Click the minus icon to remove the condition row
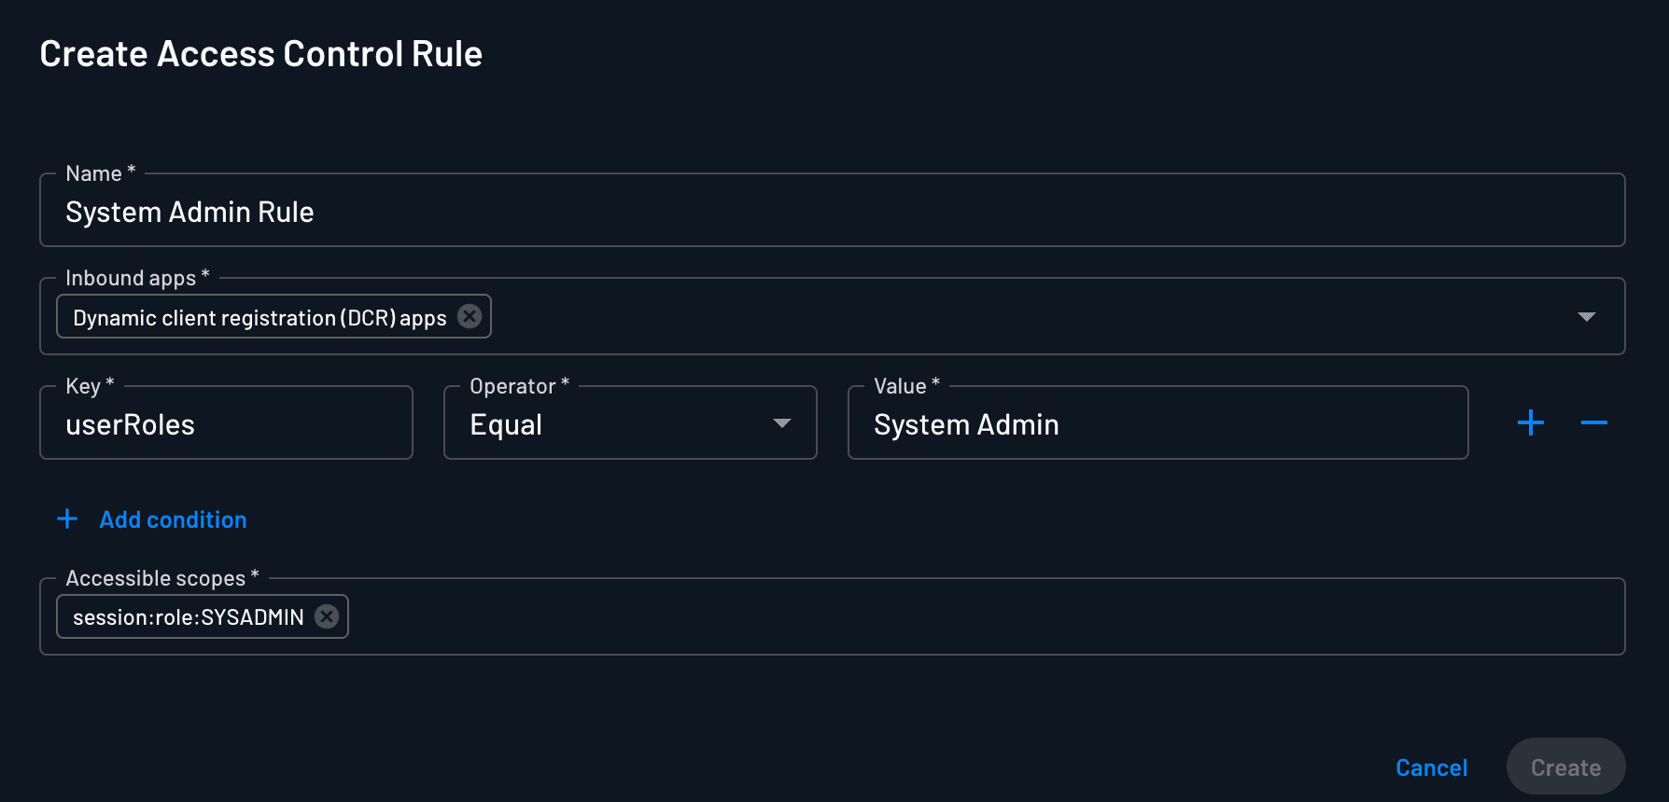 point(1594,422)
